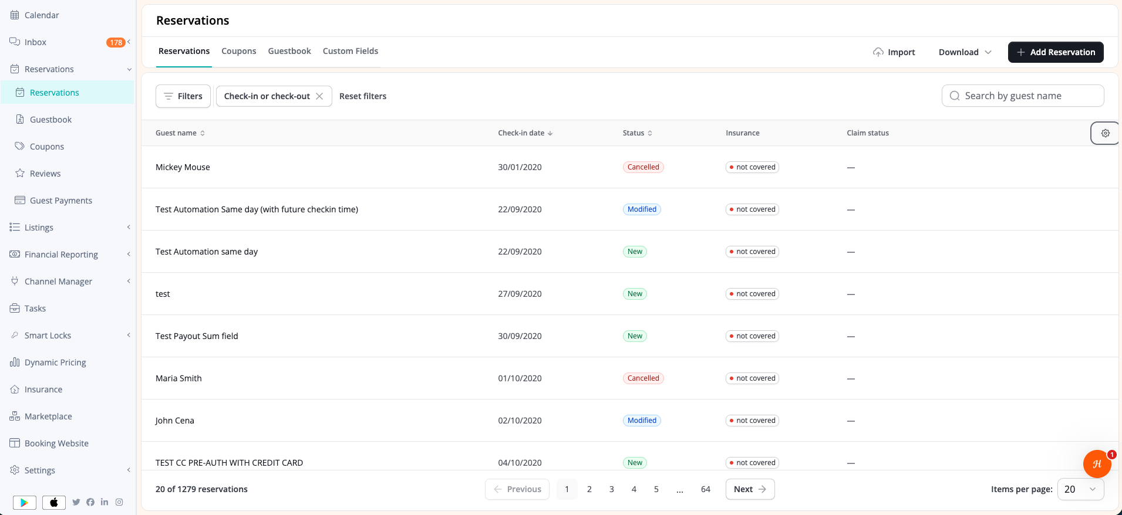Click the Google Play store icon
This screenshot has height=515, width=1122.
(x=25, y=503)
